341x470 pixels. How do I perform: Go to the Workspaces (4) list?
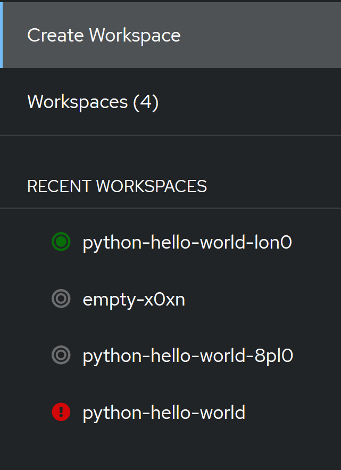click(x=93, y=102)
